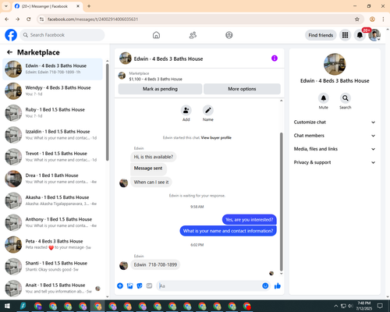Open the Home feed icon

tap(156, 35)
